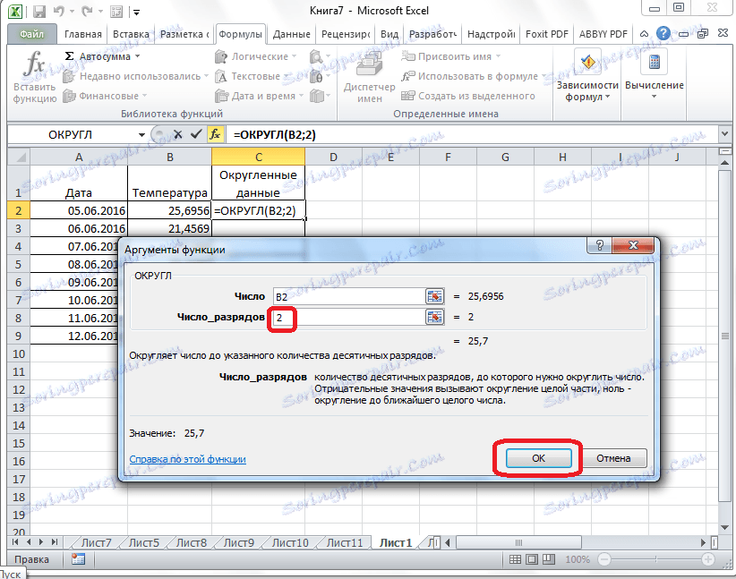Open the AutoSum dropdown arrow
This screenshot has width=736, height=579.
click(138, 56)
